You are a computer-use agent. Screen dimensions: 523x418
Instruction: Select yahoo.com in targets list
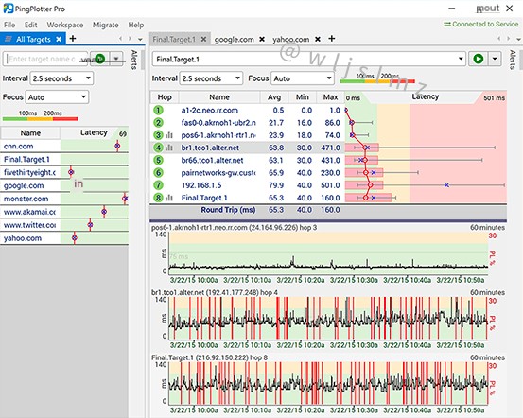click(23, 238)
